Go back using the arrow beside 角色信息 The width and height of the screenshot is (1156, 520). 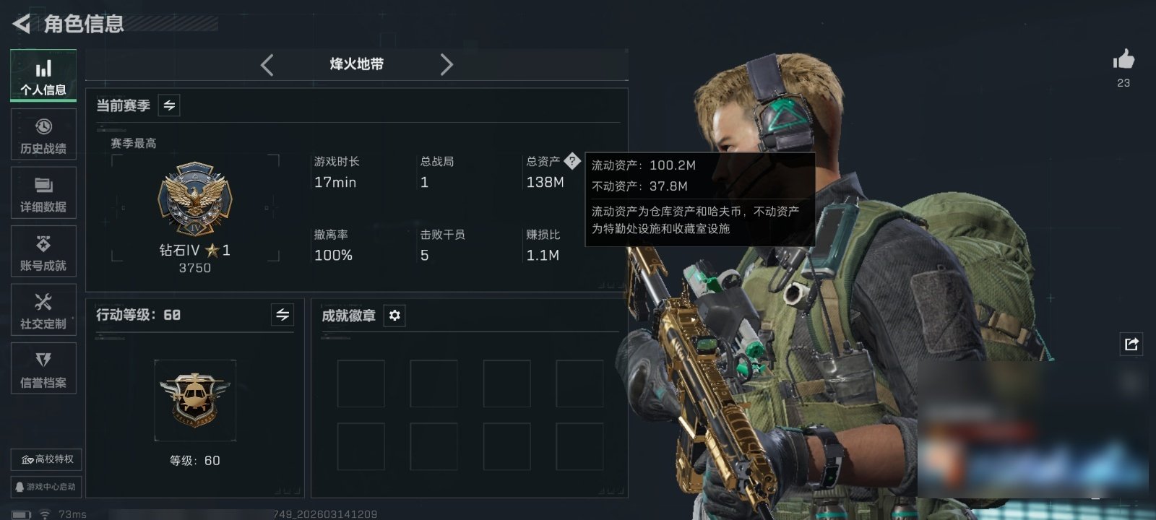point(22,24)
